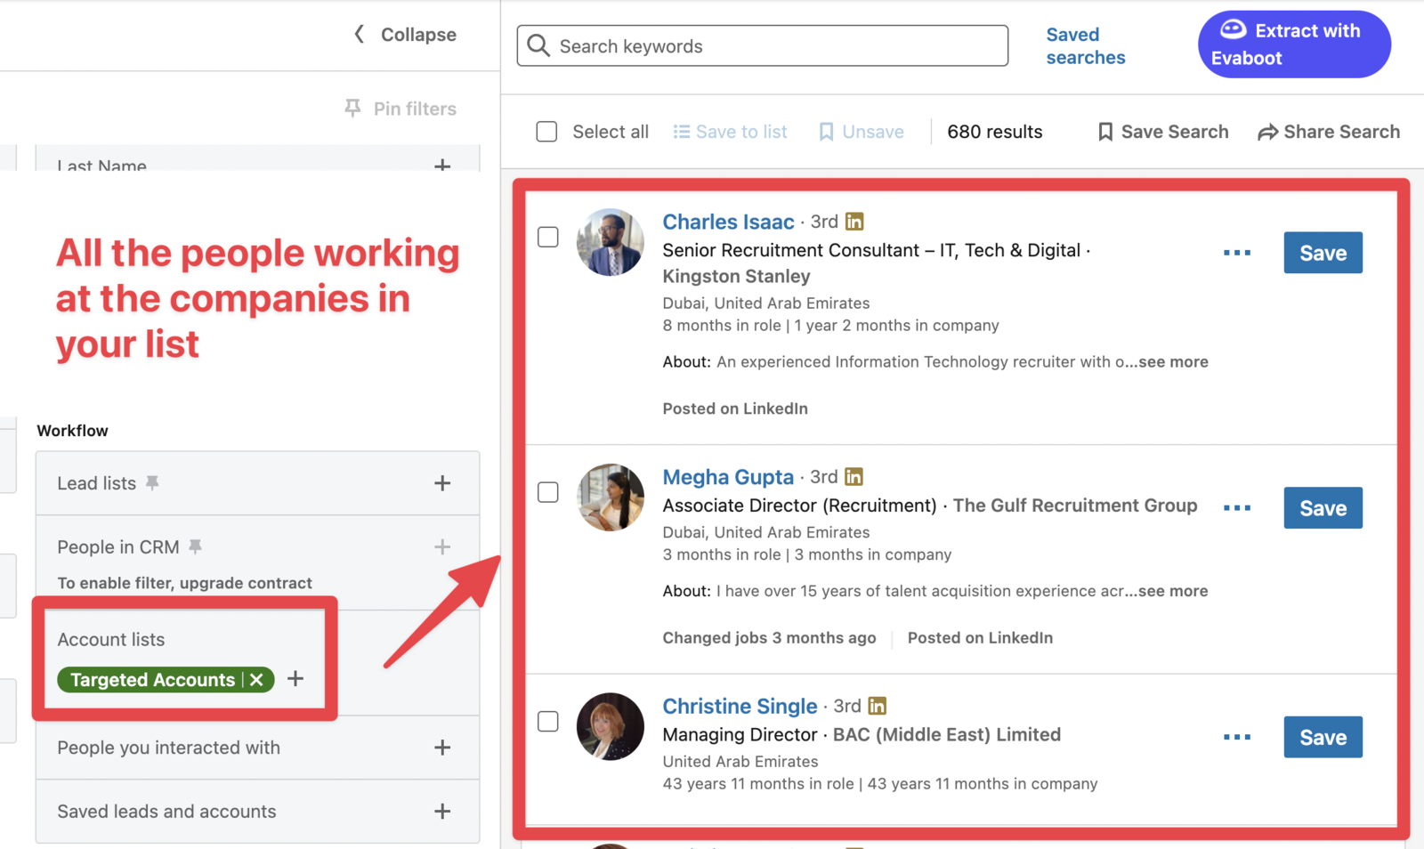Open The Gulf Recruitment Group company link
1424x849 pixels.
point(1075,505)
